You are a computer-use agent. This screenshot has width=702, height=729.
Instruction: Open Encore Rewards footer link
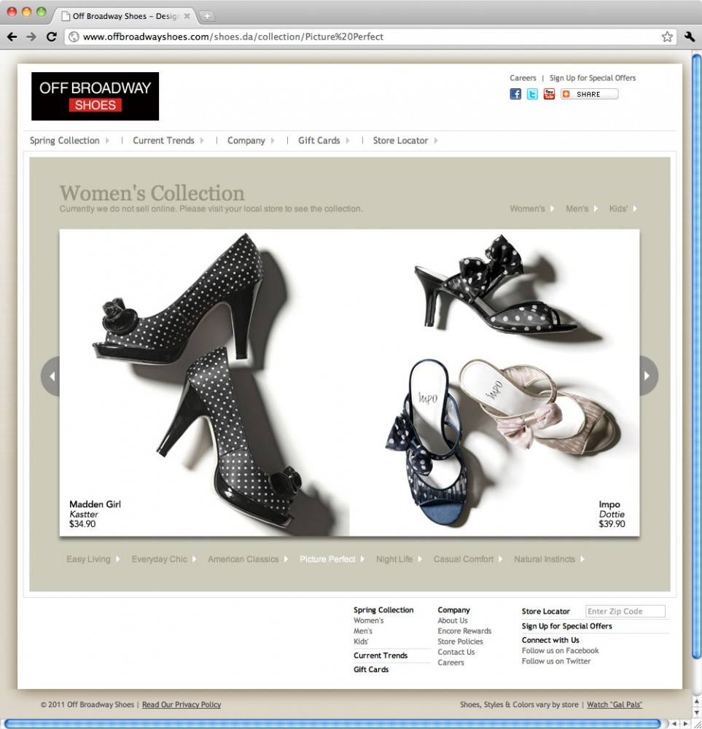(464, 631)
